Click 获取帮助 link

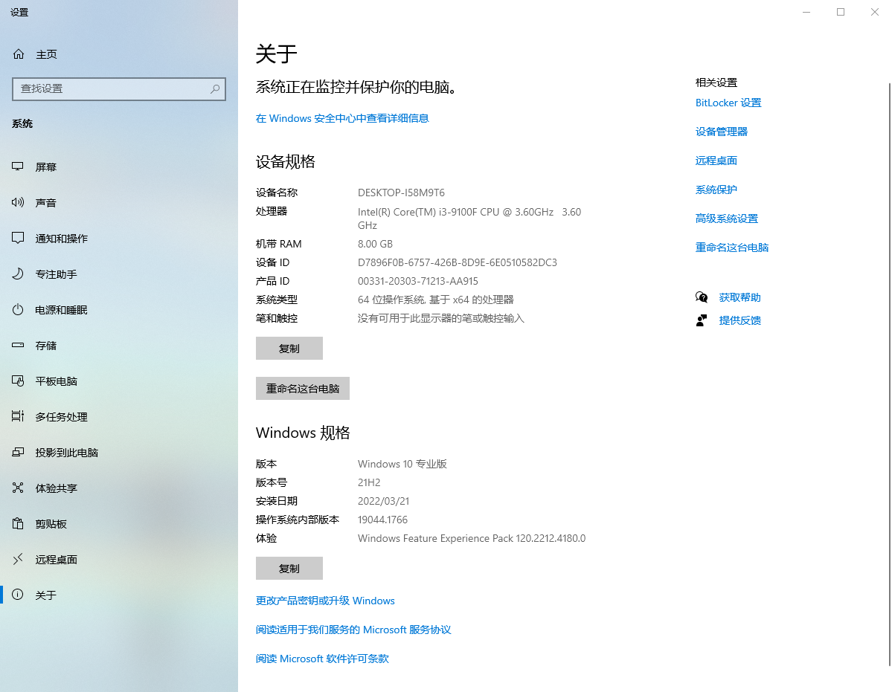(739, 298)
